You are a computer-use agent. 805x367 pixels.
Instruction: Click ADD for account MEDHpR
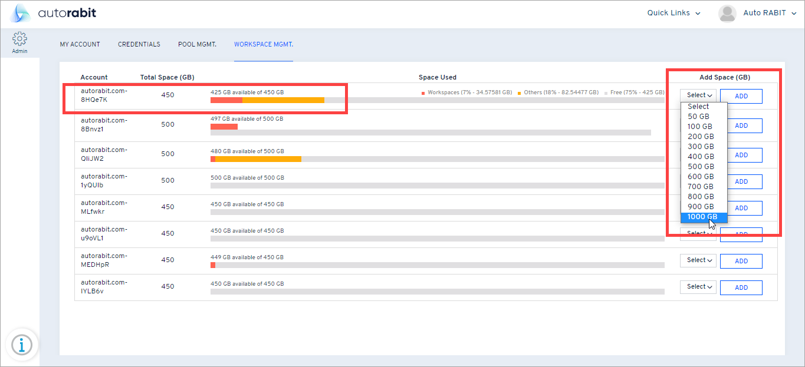click(741, 260)
